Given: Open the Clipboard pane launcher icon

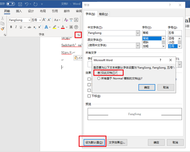Looking at the screenshot, I should pyautogui.click(x=5, y=35).
